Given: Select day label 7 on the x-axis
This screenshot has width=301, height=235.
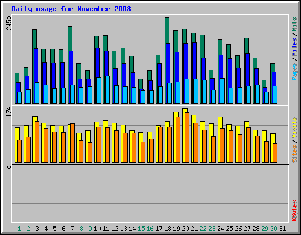Looking at the screenshot, I should click(x=72, y=229).
